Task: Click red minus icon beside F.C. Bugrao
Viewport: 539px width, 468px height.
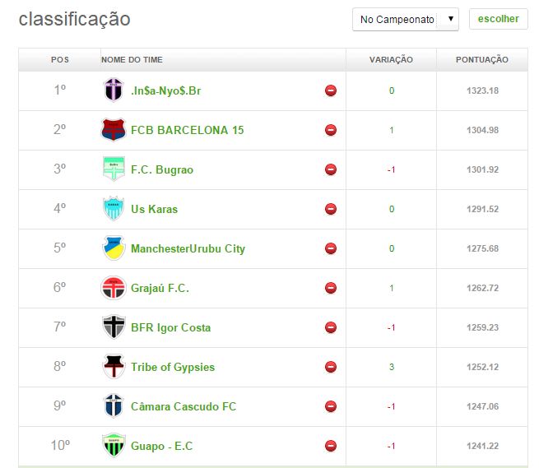Action: tap(331, 169)
